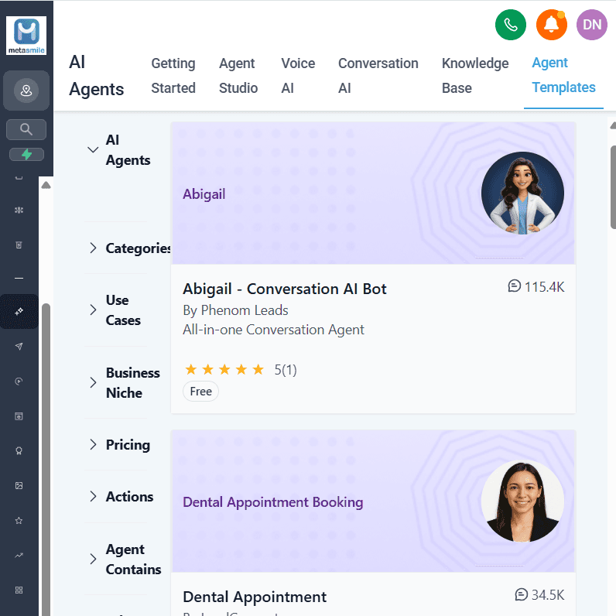The width and height of the screenshot is (616, 616).
Task: Switch to the Getting Started tab
Action: coord(173,75)
